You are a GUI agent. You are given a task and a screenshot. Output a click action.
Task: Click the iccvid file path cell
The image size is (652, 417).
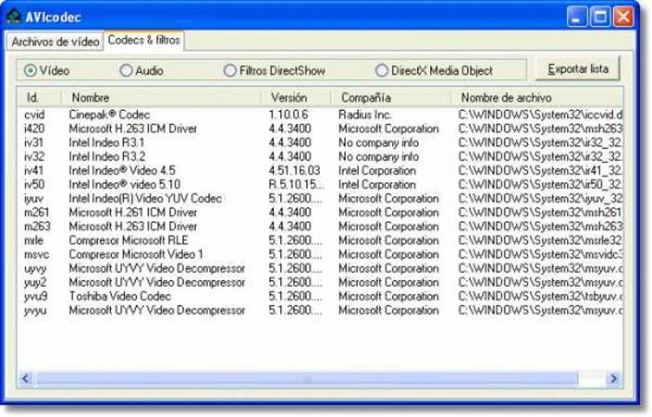tap(540, 115)
